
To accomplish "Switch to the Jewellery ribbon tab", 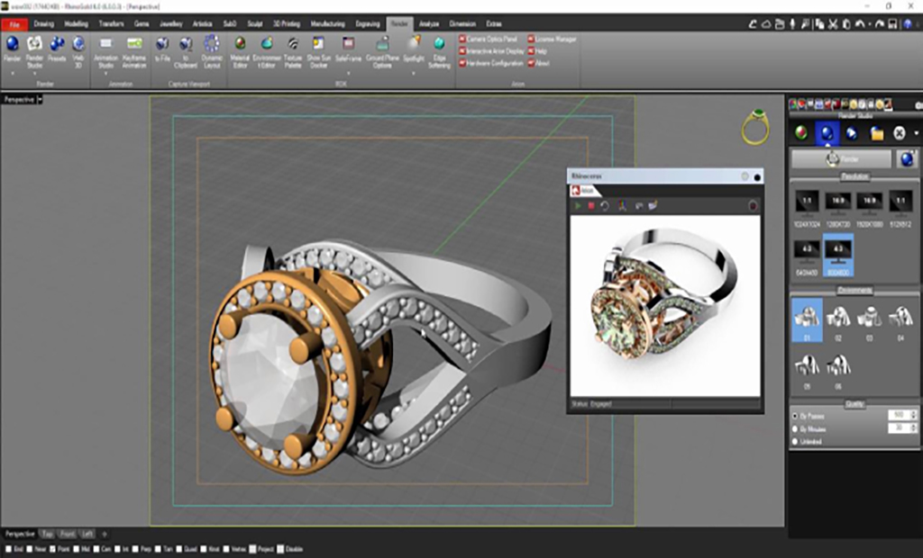I will click(x=170, y=22).
